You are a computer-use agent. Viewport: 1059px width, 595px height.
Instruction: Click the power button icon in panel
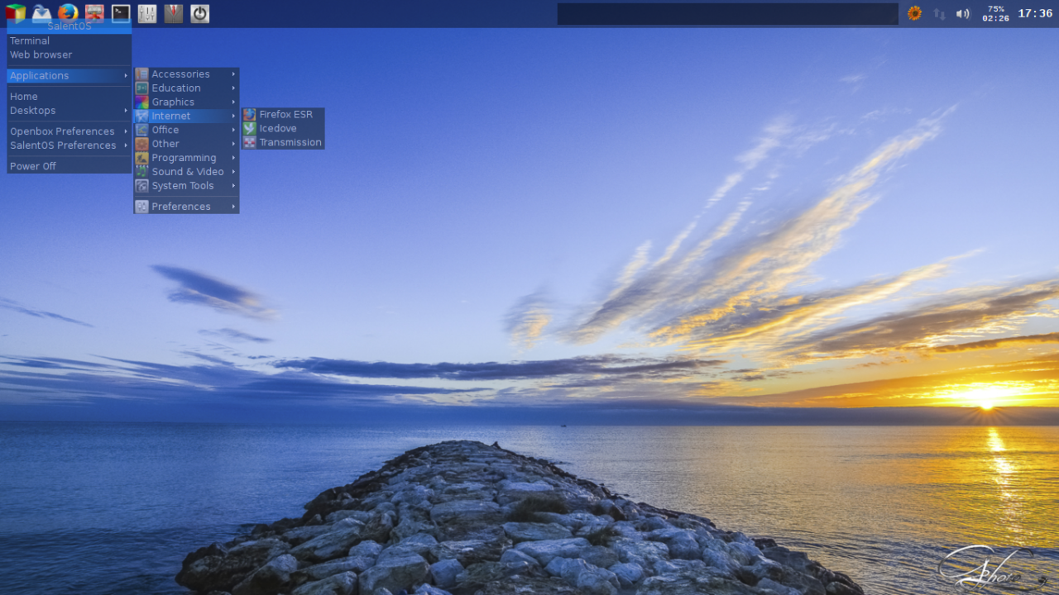(200, 13)
